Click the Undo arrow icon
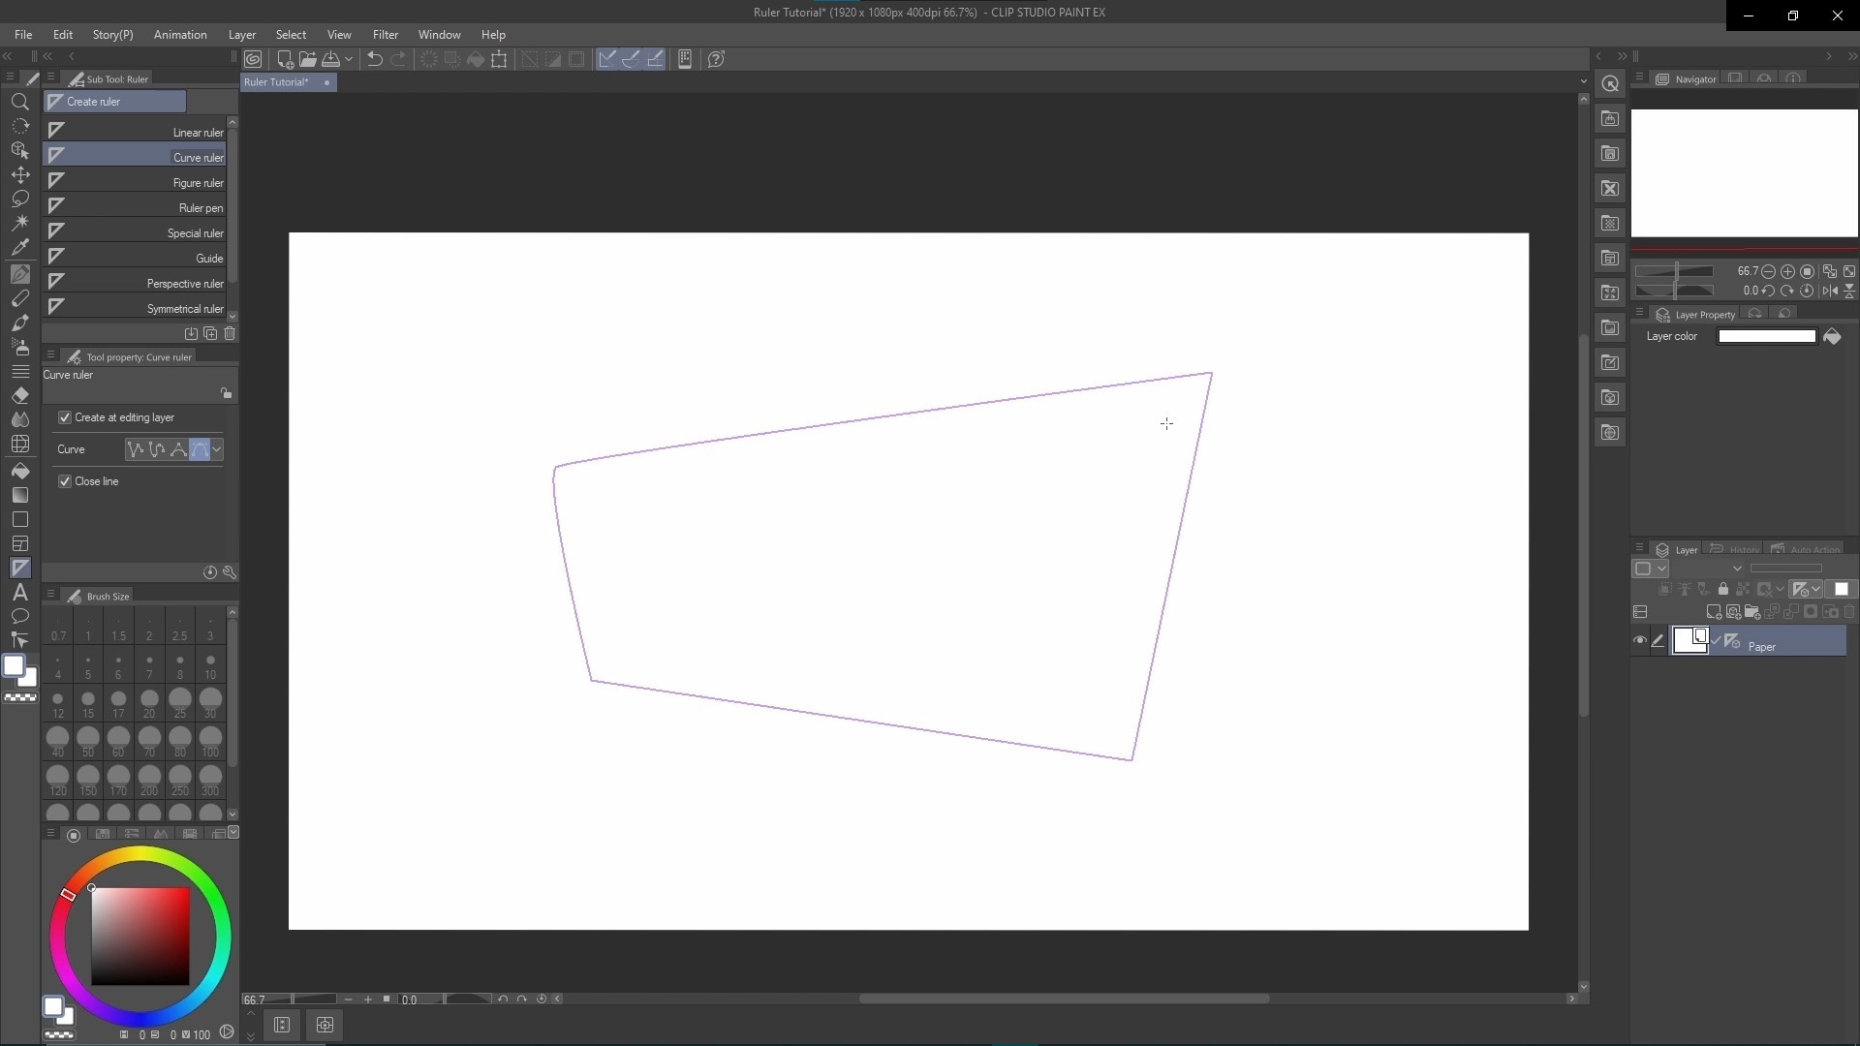 [374, 59]
